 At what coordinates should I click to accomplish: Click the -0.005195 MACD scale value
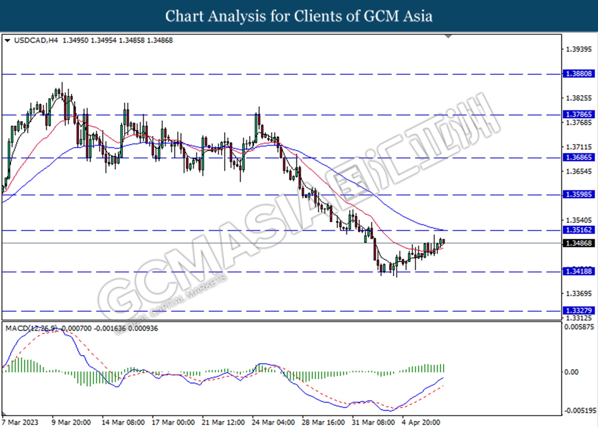pos(580,411)
